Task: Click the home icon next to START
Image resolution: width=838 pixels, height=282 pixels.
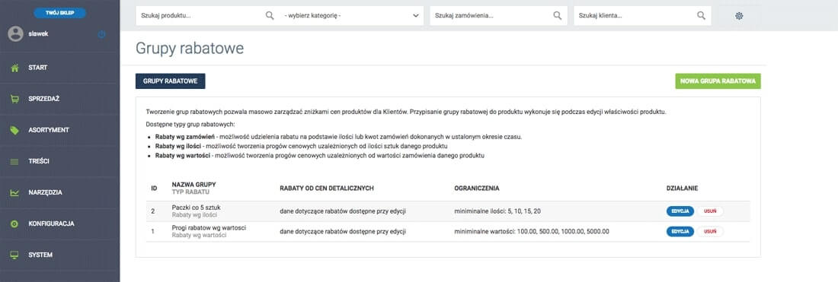Action: point(15,68)
